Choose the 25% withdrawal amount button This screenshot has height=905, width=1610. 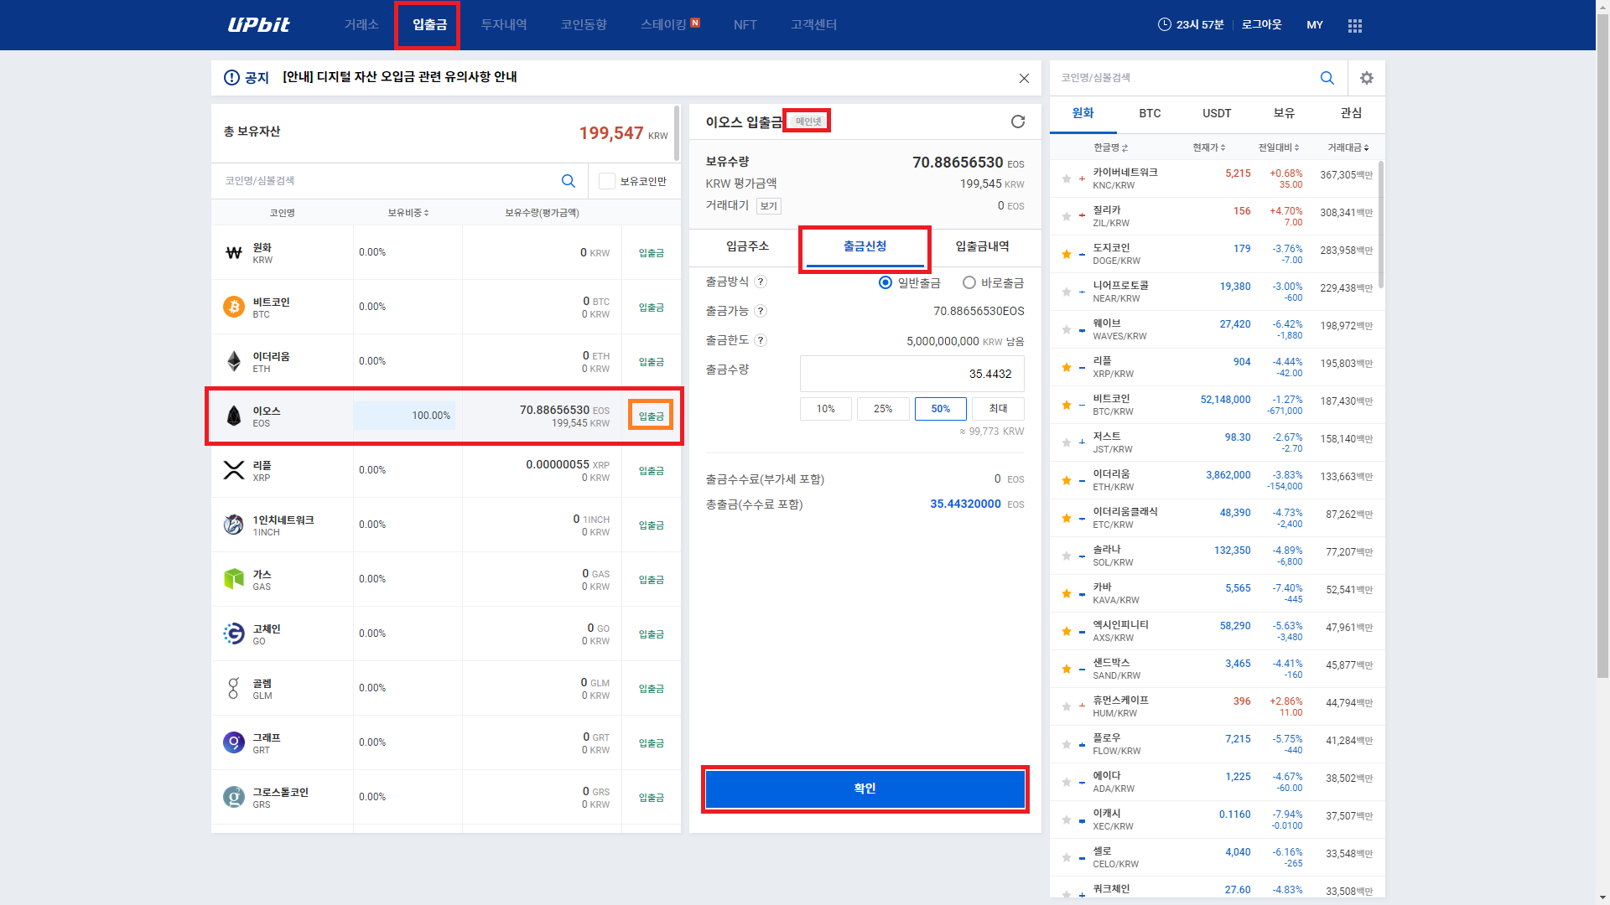tap(882, 409)
